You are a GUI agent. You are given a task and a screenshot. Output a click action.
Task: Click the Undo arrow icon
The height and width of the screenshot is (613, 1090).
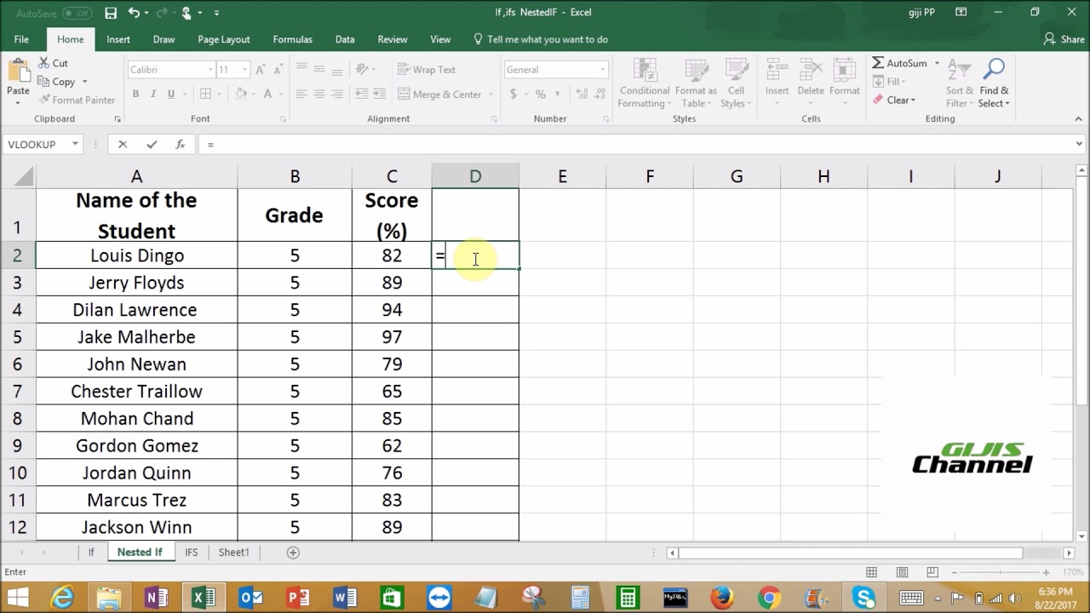134,13
